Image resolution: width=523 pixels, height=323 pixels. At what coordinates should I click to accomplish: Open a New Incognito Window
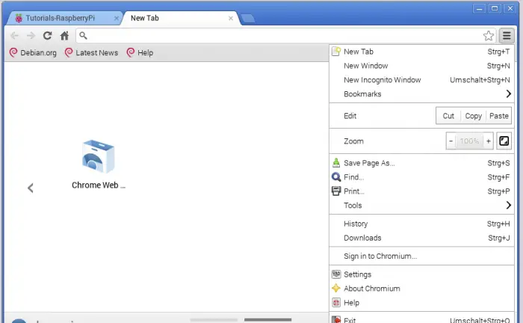coord(421,80)
